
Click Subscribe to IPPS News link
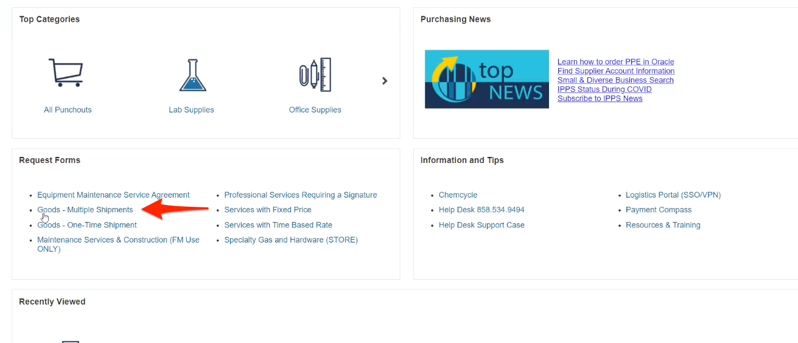click(600, 99)
